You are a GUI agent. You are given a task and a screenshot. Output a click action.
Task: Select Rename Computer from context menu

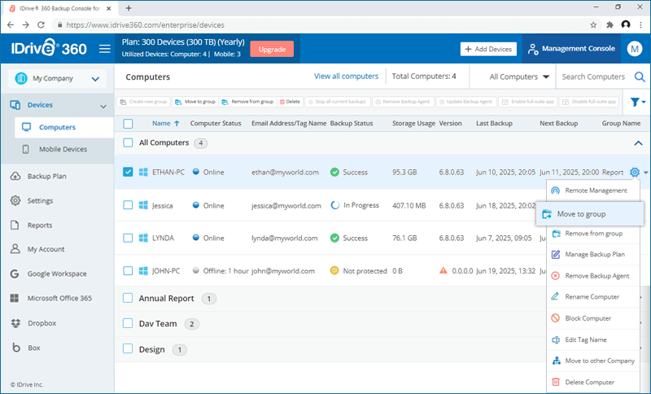(x=592, y=297)
